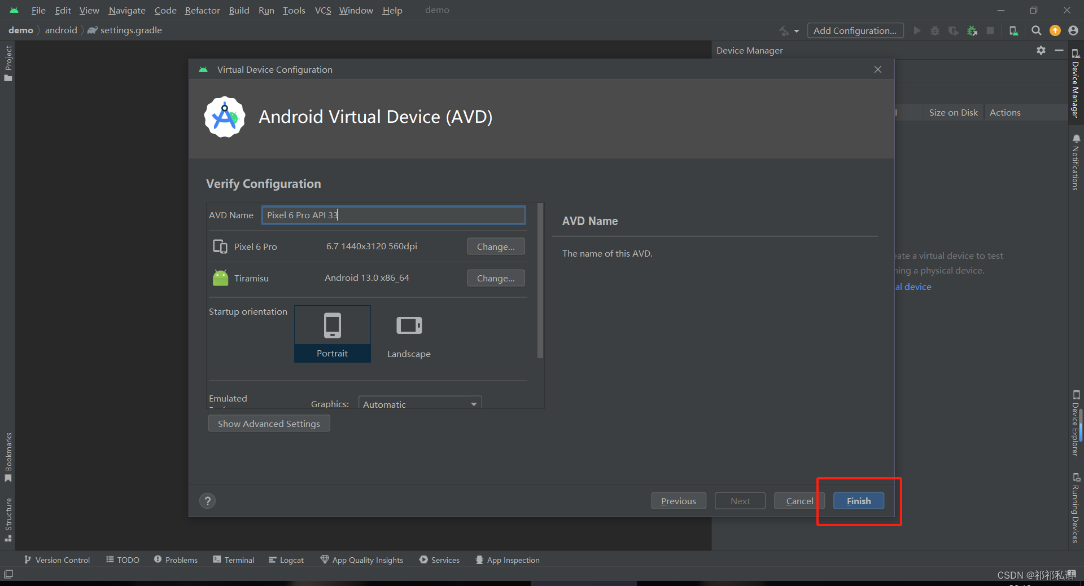The width and height of the screenshot is (1084, 586).
Task: Click the blue device link in Device Manager
Action: click(x=913, y=287)
